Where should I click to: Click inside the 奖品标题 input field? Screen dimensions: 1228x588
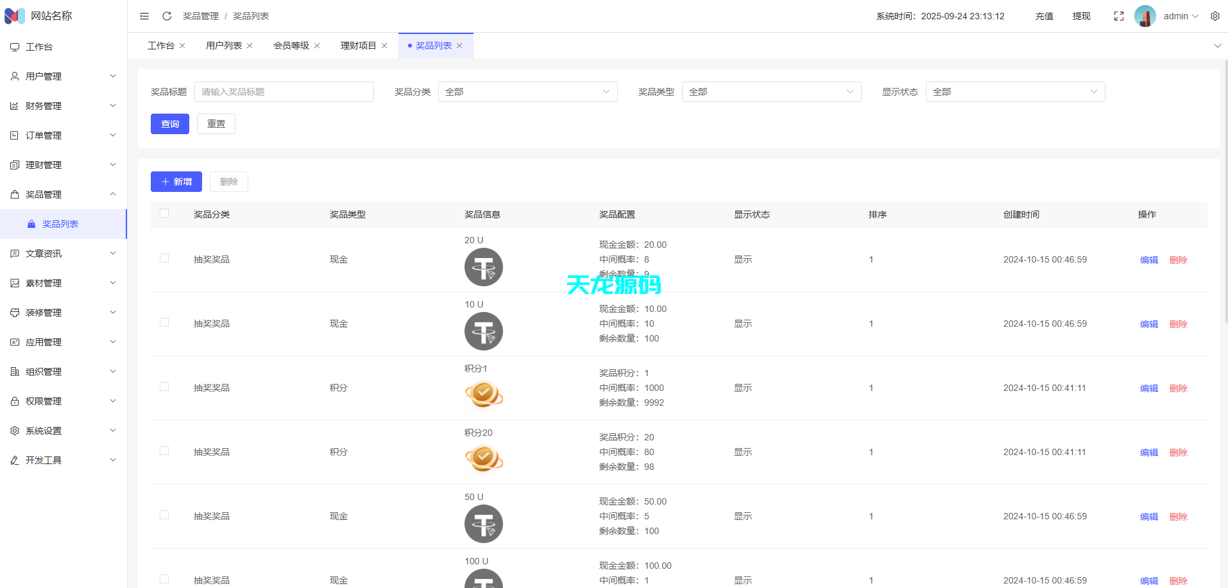click(x=284, y=91)
